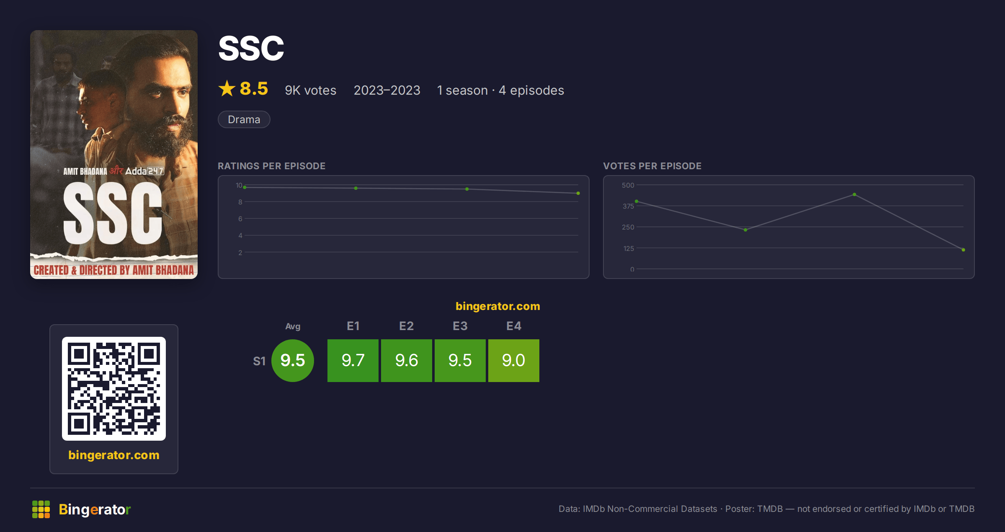Click first data point in ratings chart

(x=245, y=187)
